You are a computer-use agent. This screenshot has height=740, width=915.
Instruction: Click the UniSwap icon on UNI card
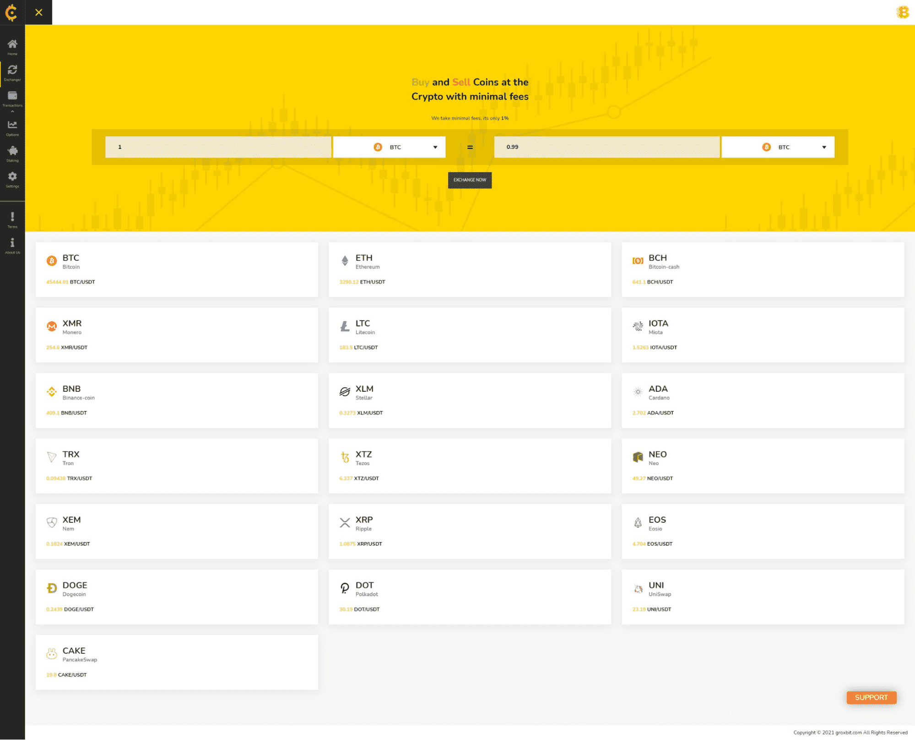point(638,589)
